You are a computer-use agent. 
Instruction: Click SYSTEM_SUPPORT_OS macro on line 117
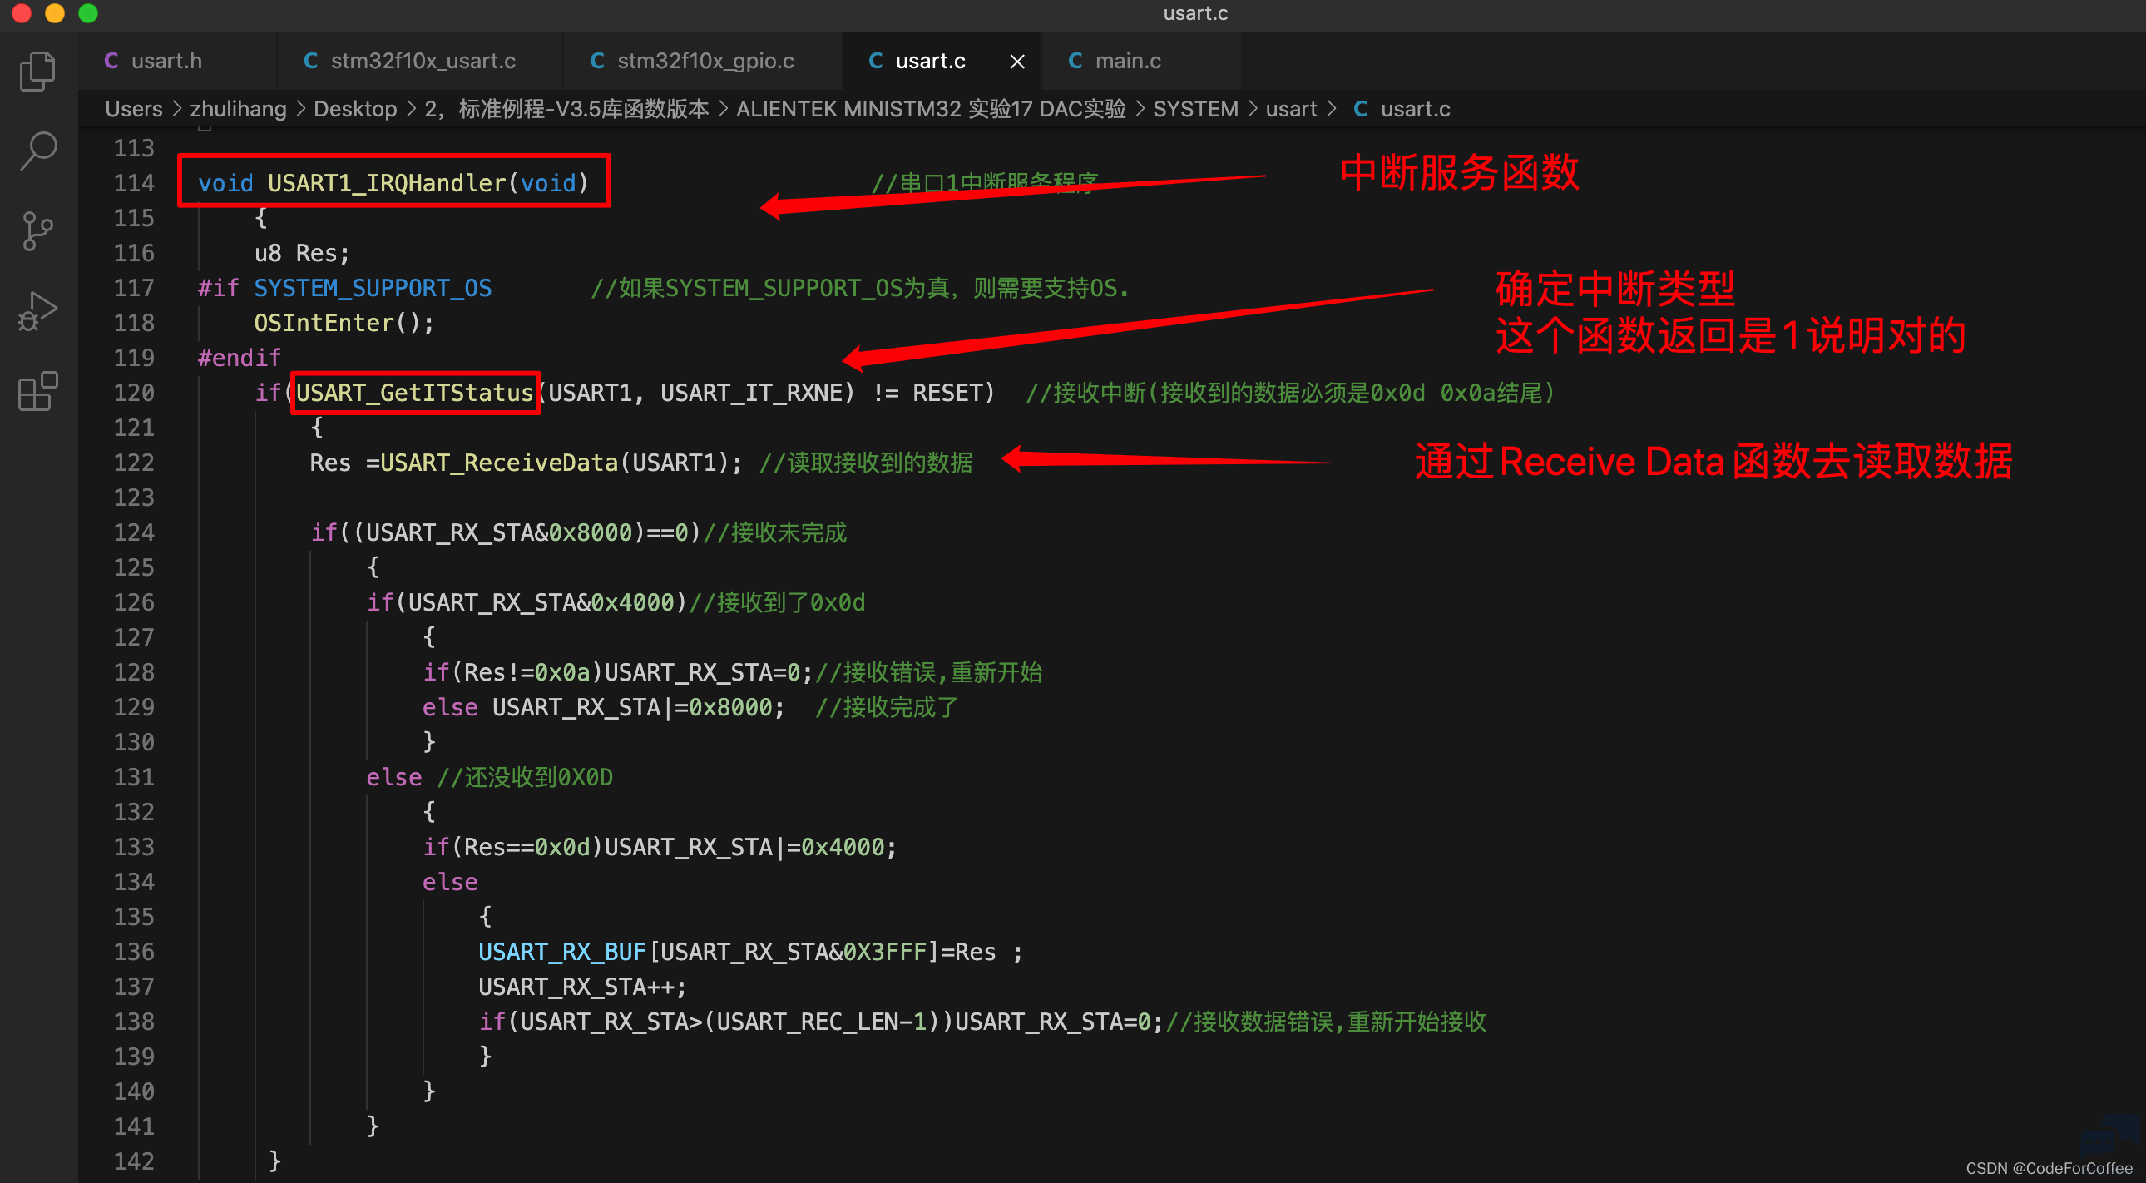373,288
